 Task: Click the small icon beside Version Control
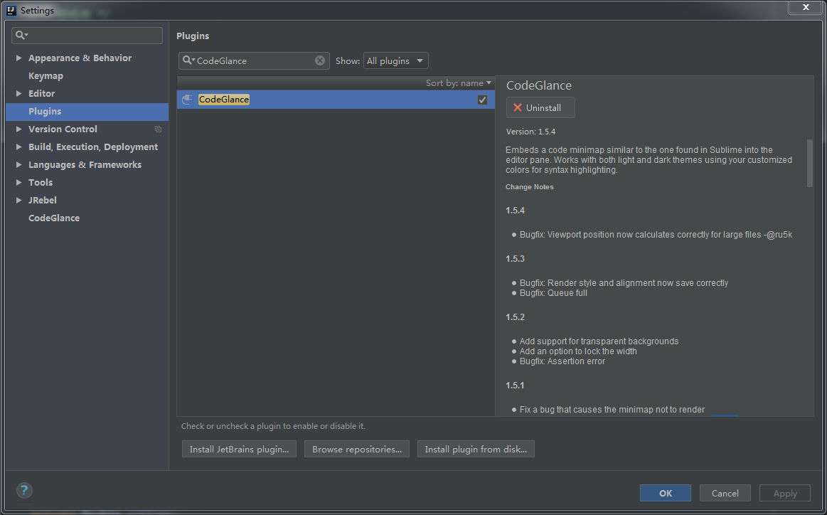pos(158,129)
